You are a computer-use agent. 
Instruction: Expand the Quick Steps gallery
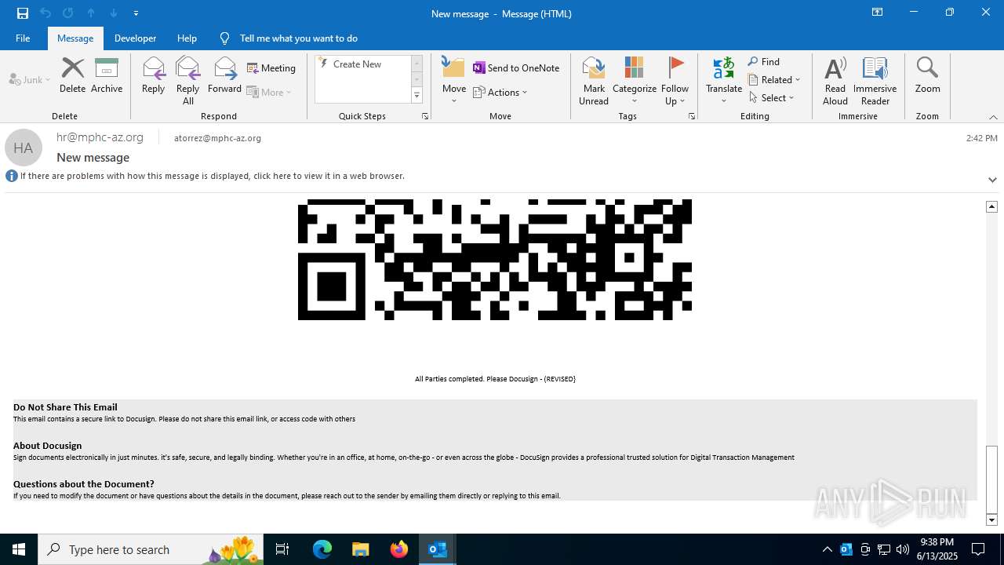417,96
